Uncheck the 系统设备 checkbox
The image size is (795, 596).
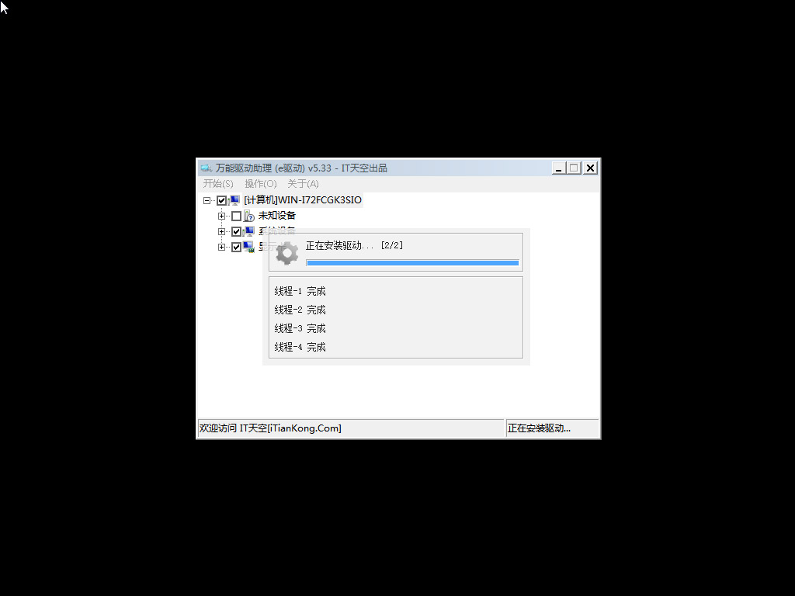[236, 231]
